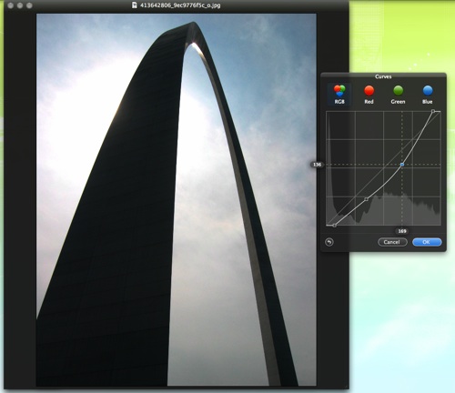Select the Green channel icon
Viewport: 455px width, 393px height.
398,90
